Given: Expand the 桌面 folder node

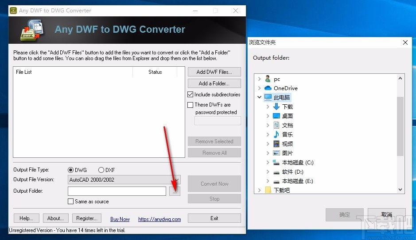Looking at the screenshot, I should tap(268, 116).
